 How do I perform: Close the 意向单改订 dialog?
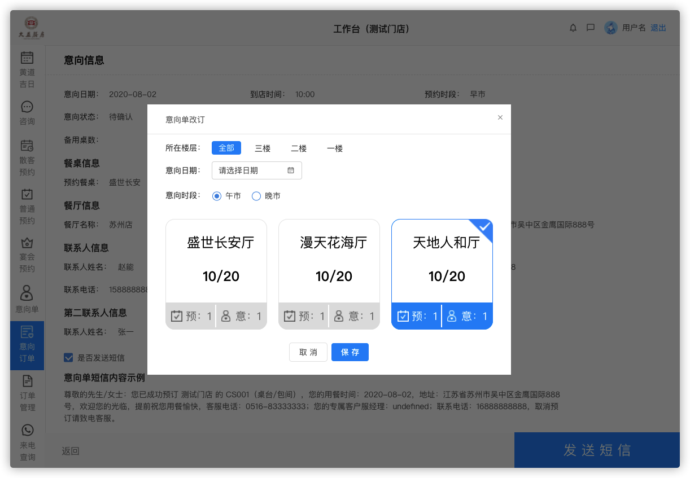coord(500,117)
